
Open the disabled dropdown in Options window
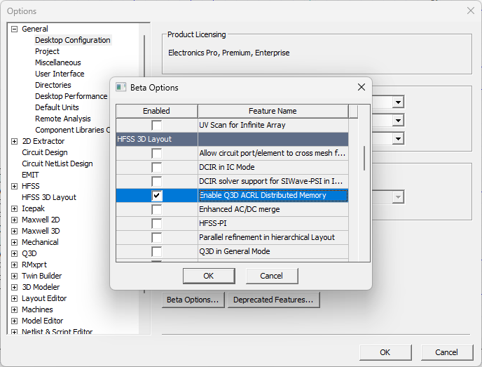[398, 197]
